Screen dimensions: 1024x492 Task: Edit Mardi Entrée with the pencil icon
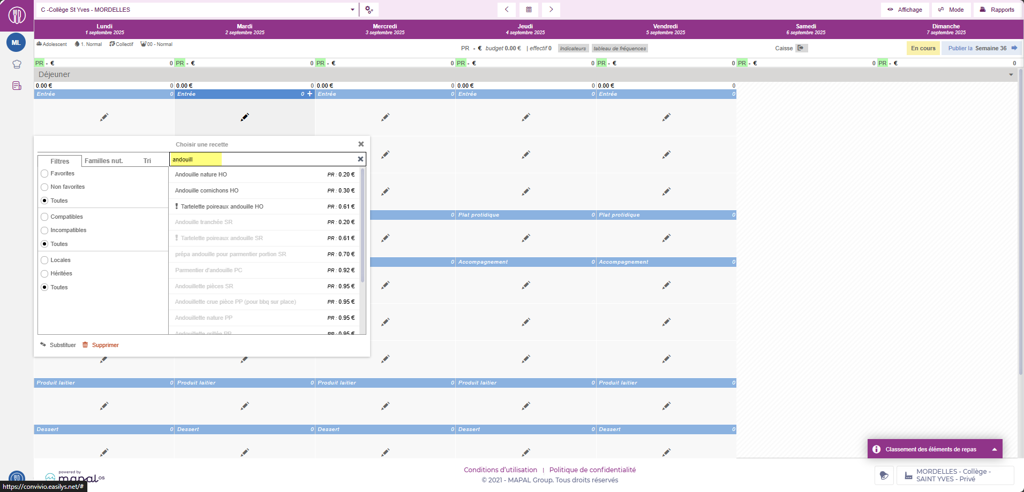[x=245, y=117]
